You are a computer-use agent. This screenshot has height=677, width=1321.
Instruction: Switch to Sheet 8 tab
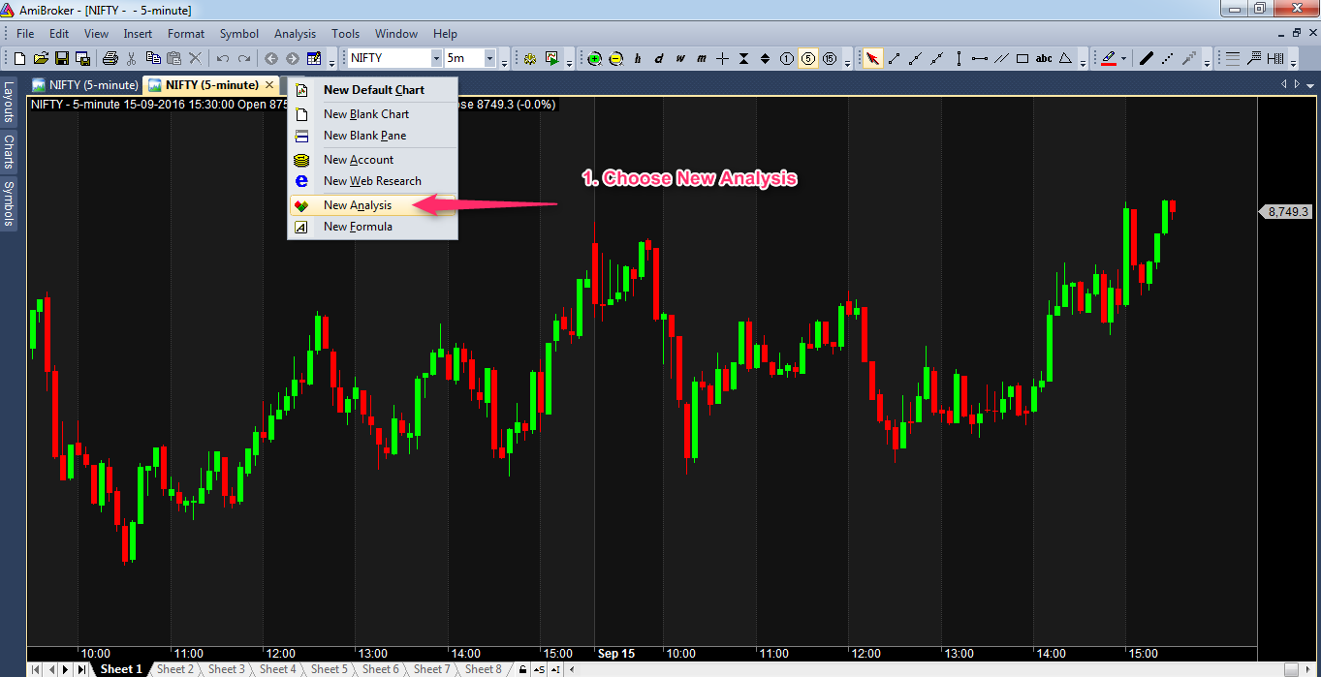[484, 669]
